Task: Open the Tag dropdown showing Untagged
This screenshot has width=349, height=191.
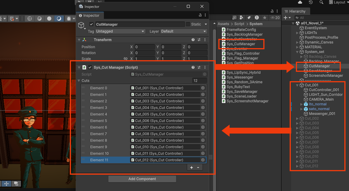Action: [120, 31]
